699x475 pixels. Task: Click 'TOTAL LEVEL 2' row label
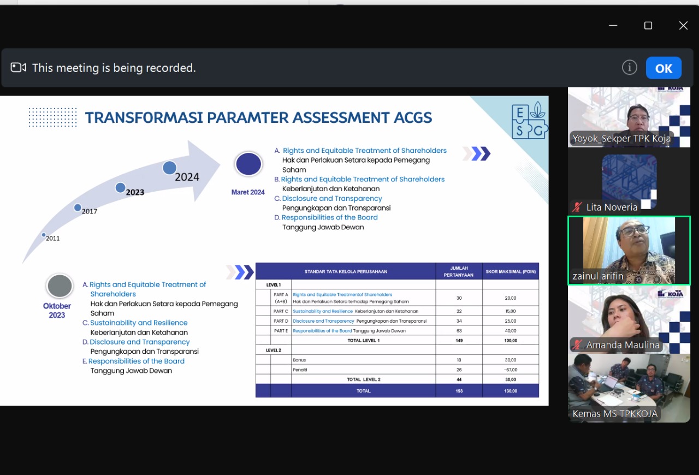(x=364, y=379)
